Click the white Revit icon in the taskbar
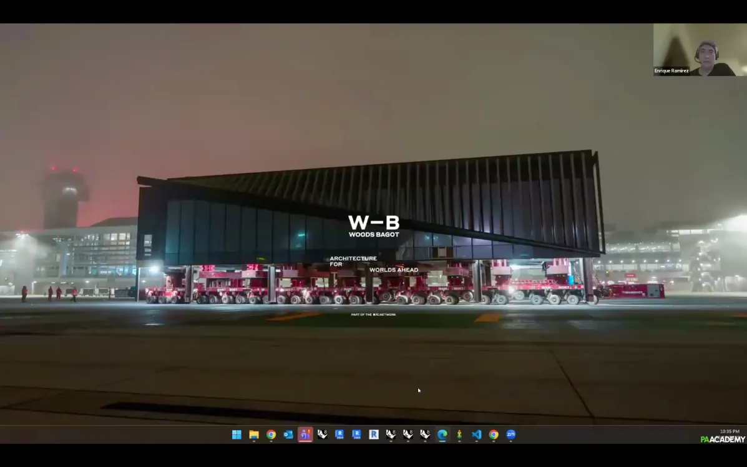This screenshot has width=747, height=467. click(x=374, y=435)
